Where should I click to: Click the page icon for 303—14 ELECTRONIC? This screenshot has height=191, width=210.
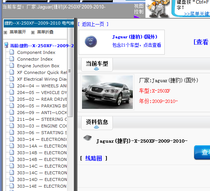pyautogui.click(x=12, y=139)
